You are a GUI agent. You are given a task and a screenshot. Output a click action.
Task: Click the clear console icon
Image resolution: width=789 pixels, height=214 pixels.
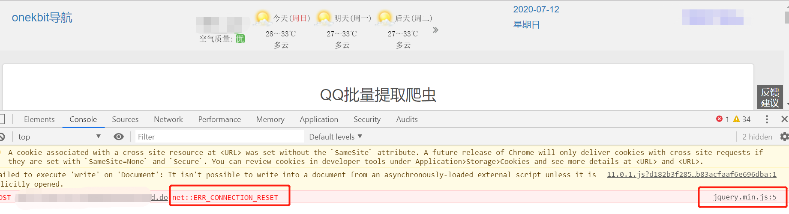[x=2, y=137]
